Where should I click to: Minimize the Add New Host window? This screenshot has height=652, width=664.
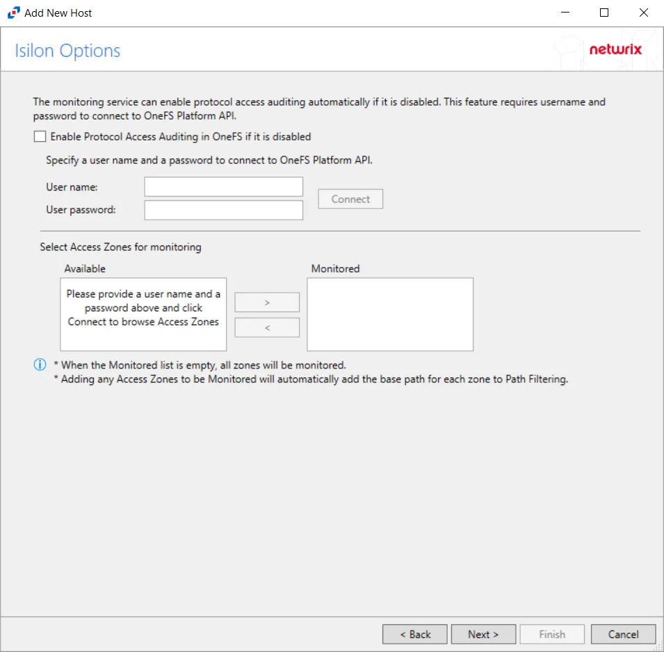coord(565,13)
